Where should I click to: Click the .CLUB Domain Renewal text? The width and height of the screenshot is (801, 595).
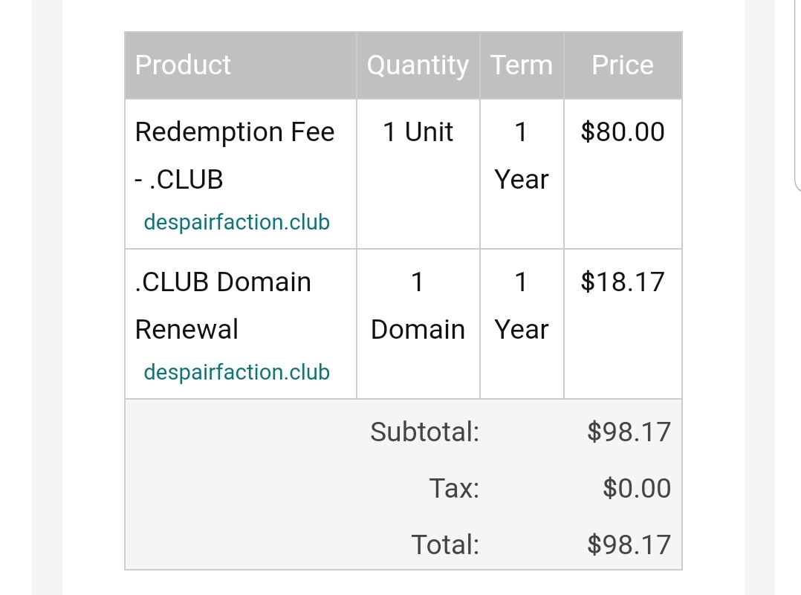click(x=223, y=305)
